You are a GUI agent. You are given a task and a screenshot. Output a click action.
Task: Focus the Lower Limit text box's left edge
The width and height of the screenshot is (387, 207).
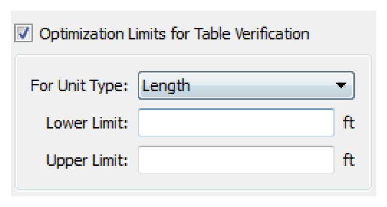[143, 123]
